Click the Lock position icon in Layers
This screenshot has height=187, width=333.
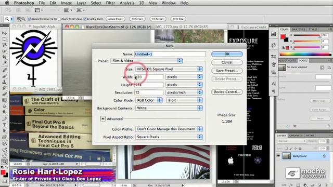coord(296,149)
